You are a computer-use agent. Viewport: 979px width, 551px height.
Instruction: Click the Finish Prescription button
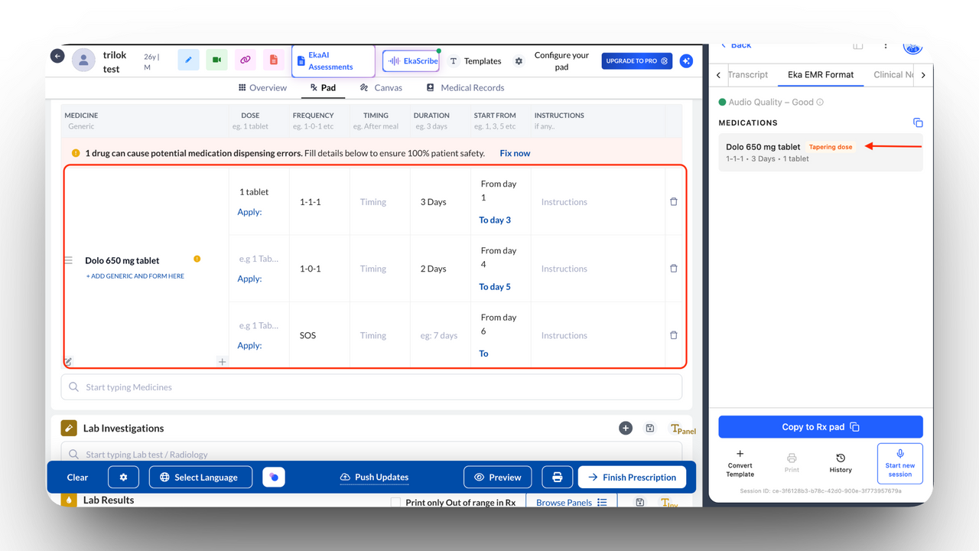point(631,477)
